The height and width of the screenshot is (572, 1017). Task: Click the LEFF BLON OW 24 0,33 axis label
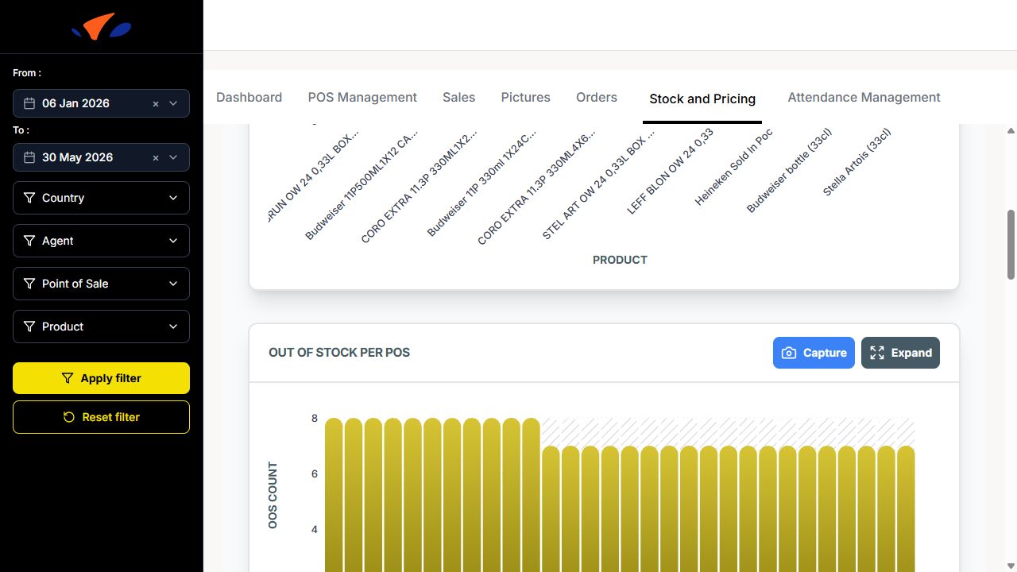point(670,172)
